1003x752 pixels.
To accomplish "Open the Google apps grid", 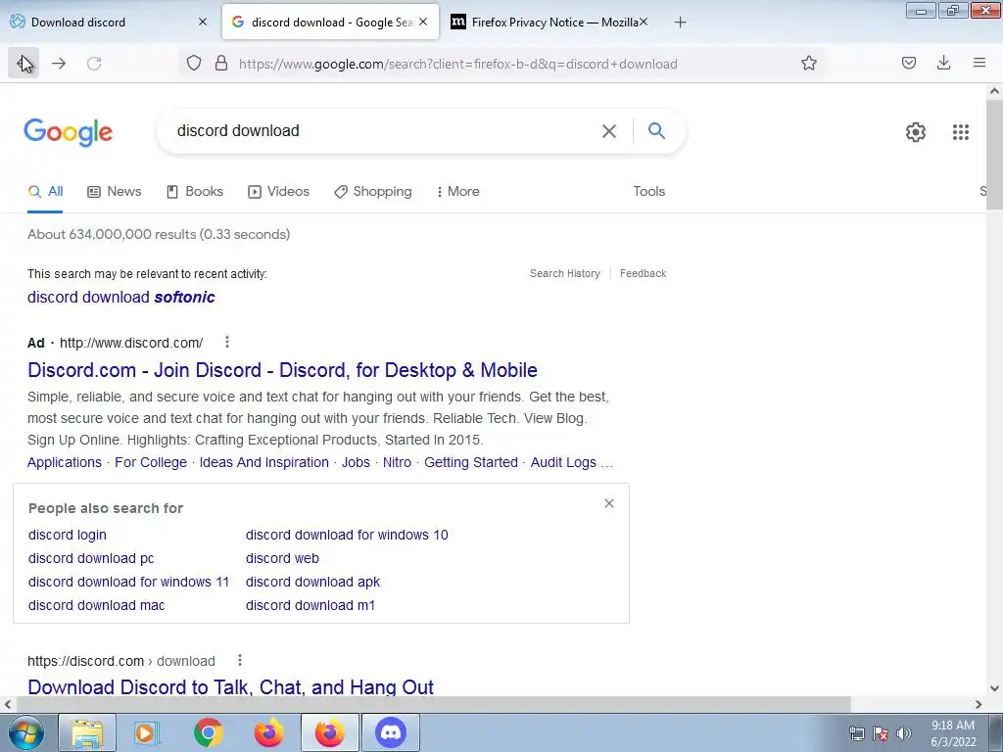I will [960, 132].
